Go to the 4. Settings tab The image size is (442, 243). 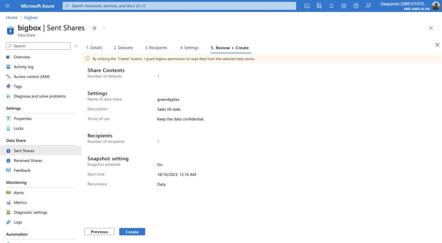(189, 48)
